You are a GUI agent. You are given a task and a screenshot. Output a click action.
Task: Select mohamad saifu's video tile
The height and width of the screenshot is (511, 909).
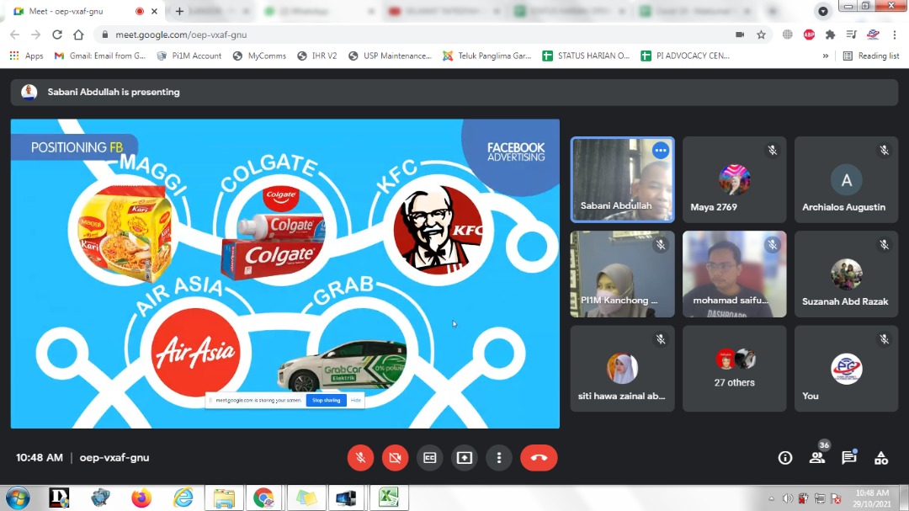point(734,274)
